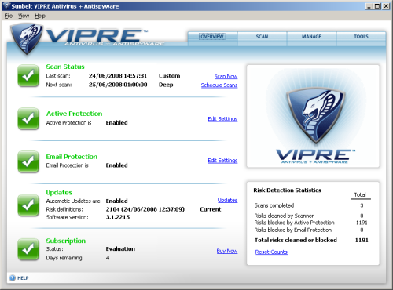
Task: Click the Updates green checkmark icon
Action: click(x=28, y=205)
